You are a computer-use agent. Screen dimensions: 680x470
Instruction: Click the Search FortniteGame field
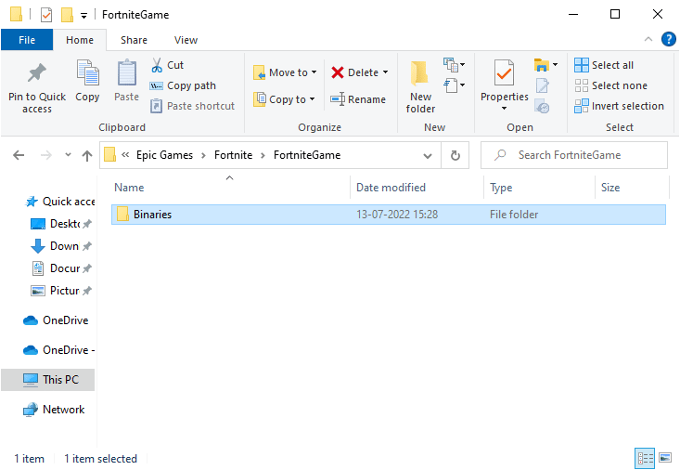(x=573, y=155)
